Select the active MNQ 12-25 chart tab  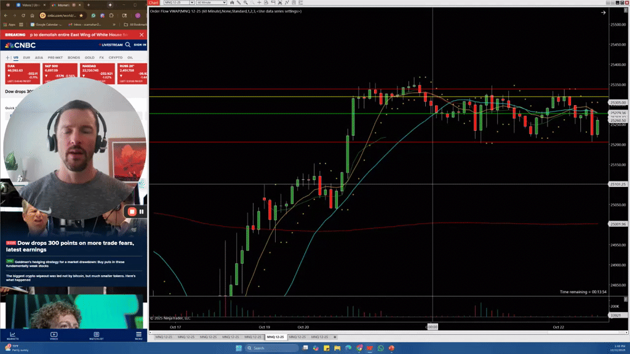click(275, 337)
